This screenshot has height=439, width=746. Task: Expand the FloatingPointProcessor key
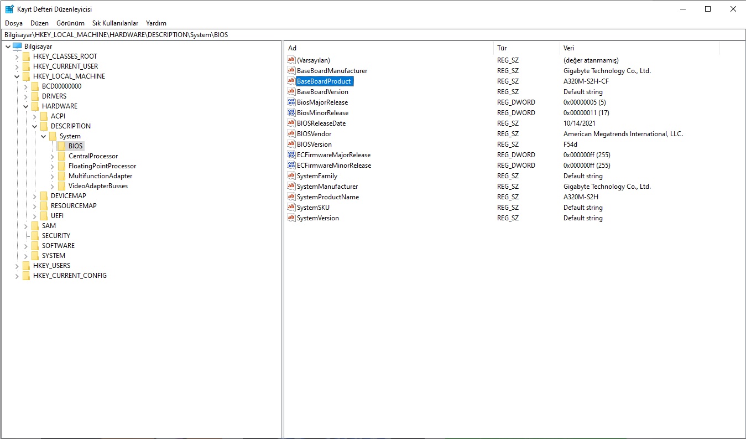pos(52,166)
